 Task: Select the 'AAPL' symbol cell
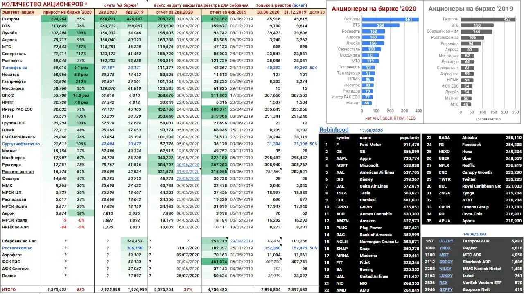click(341, 158)
